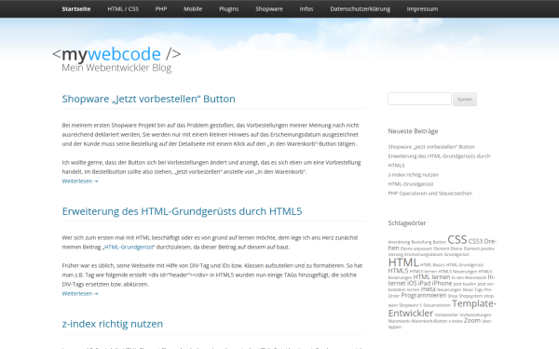Select the Erscheinungsdatum tag
This screenshot has width=559, height=349.
[x=424, y=254]
